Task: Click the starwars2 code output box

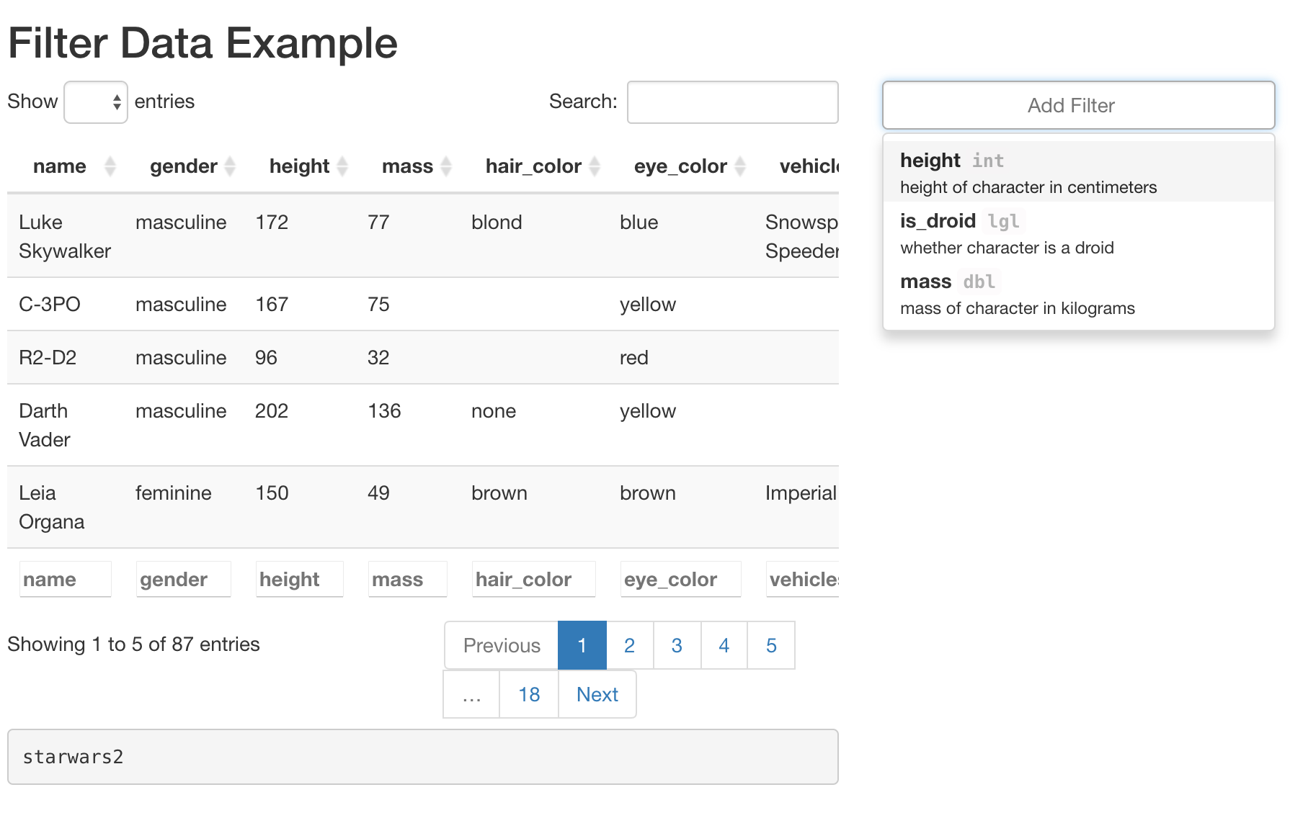Action: tap(422, 757)
